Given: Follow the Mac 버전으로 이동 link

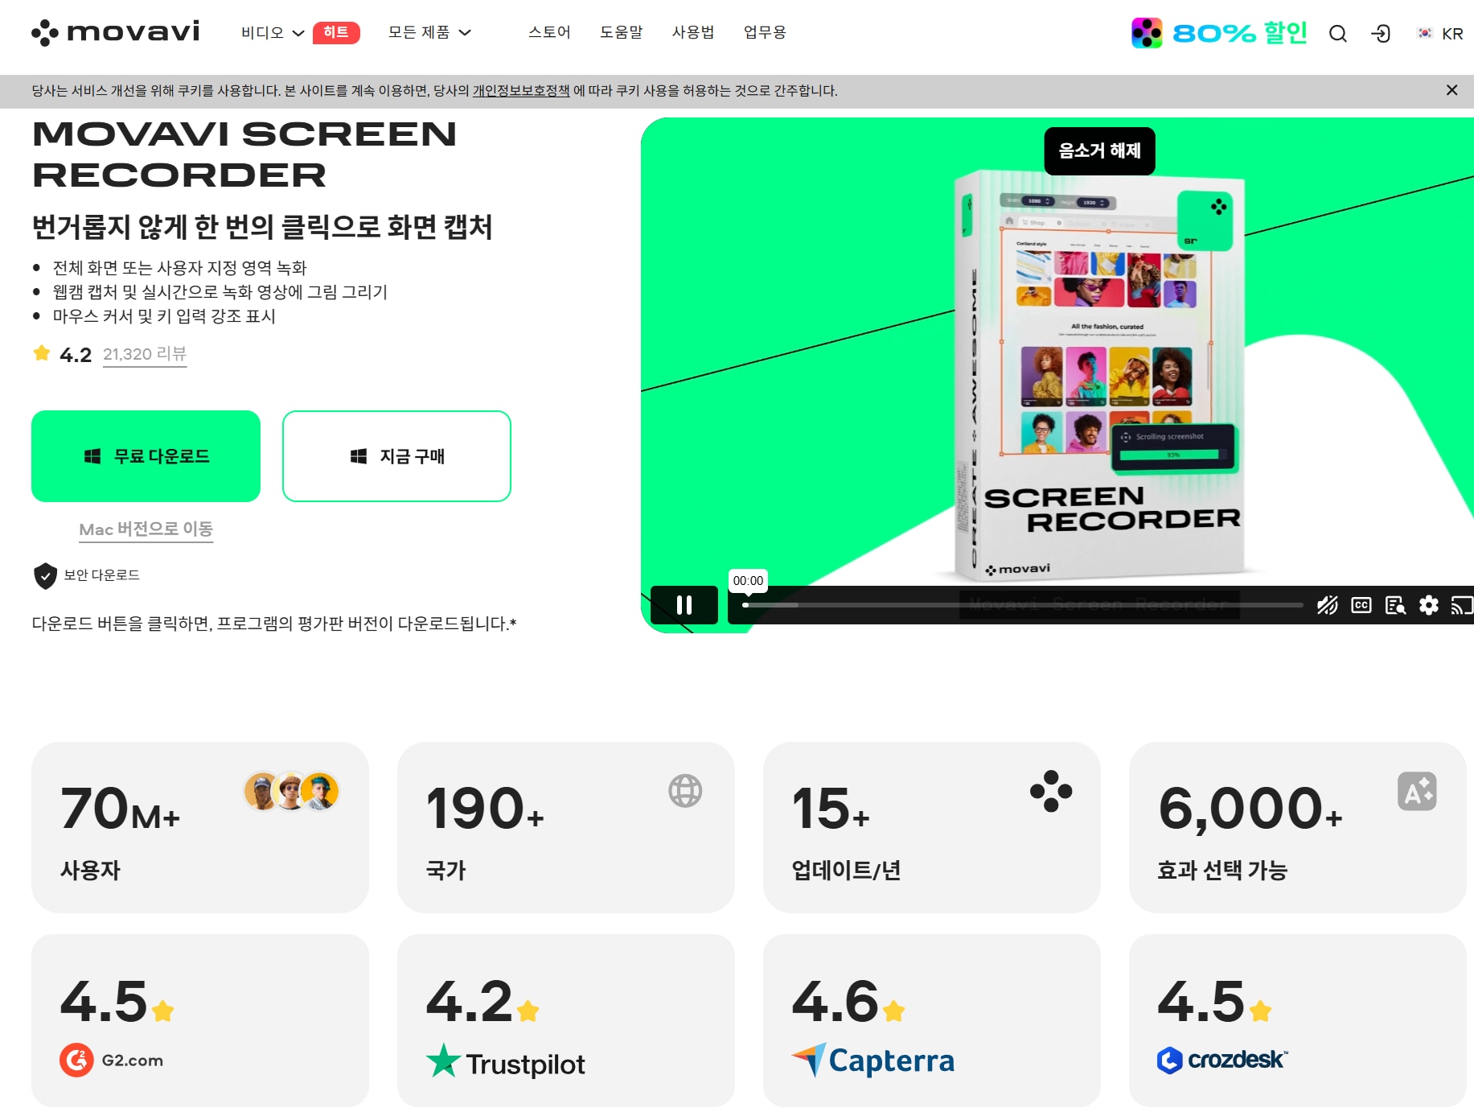Looking at the screenshot, I should [146, 529].
